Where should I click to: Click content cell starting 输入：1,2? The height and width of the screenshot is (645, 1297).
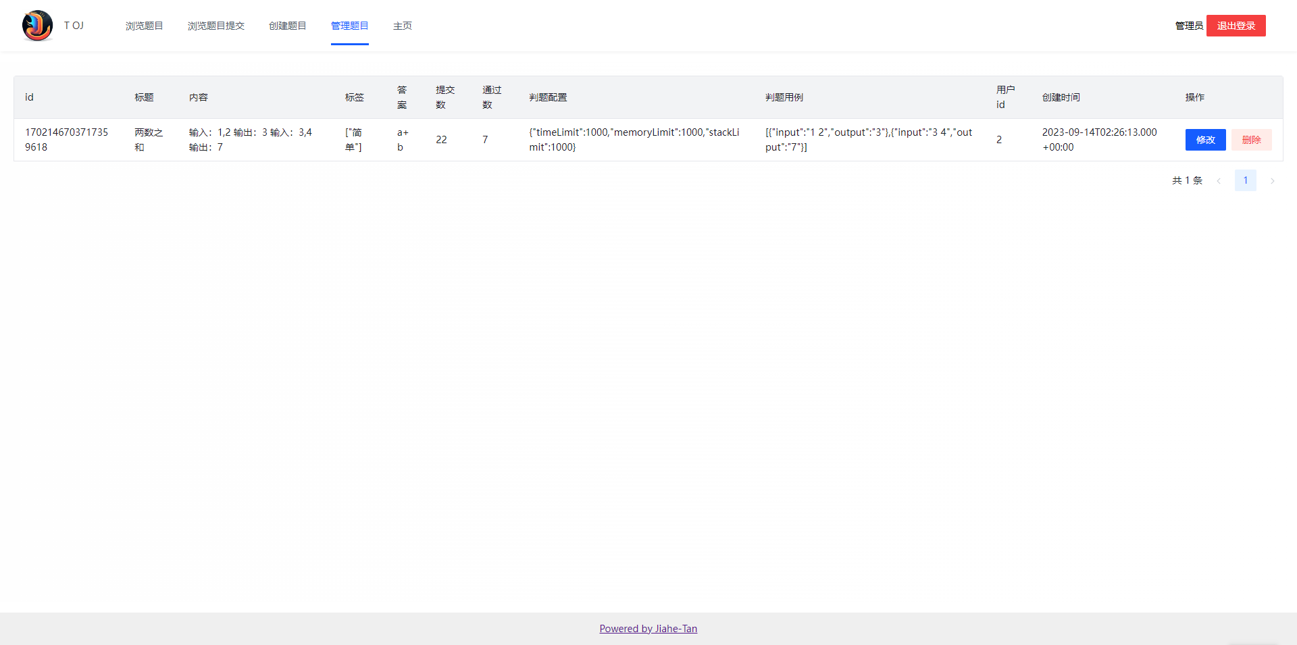256,140
